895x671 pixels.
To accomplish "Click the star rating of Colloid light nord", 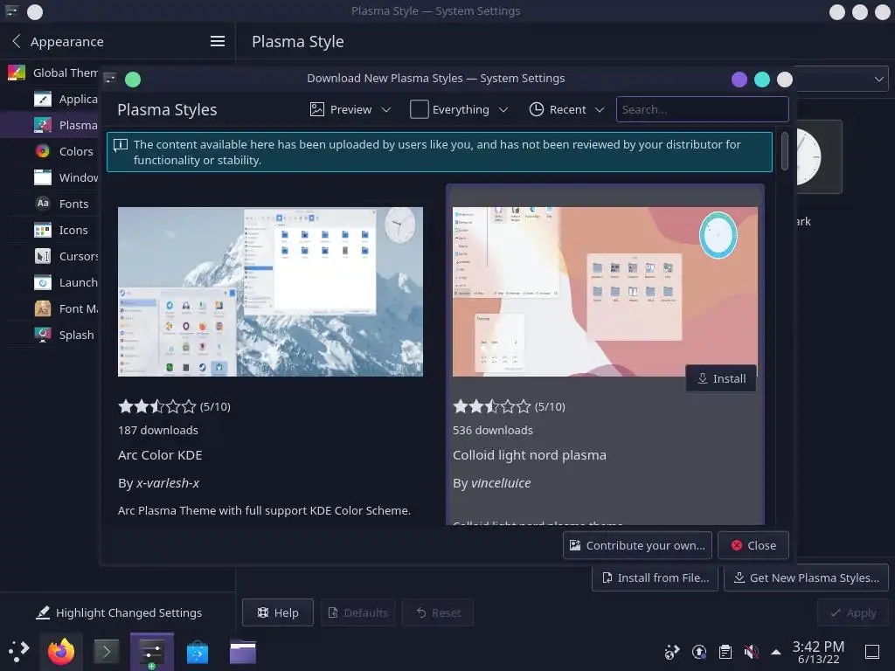I will click(491, 407).
